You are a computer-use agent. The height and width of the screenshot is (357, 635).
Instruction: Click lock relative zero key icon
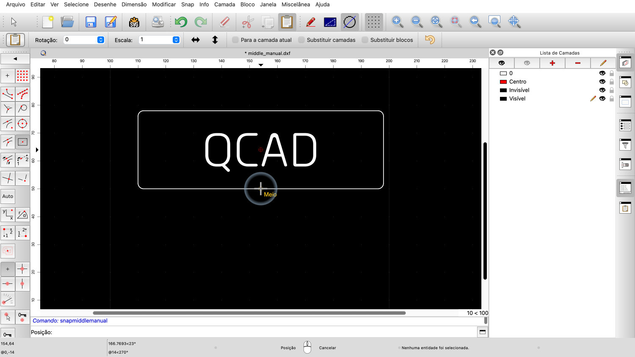tap(22, 317)
